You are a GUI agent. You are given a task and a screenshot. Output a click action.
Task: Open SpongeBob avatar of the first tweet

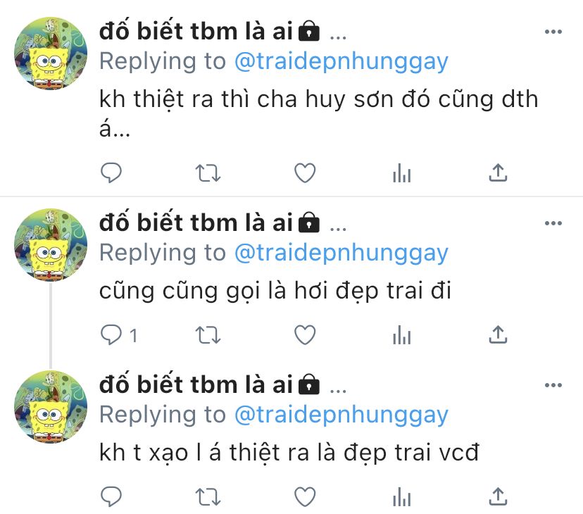(51, 54)
